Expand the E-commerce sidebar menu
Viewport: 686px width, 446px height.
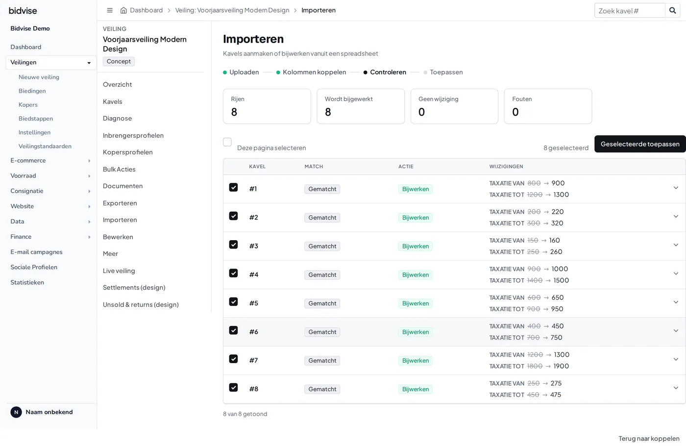tap(51, 161)
